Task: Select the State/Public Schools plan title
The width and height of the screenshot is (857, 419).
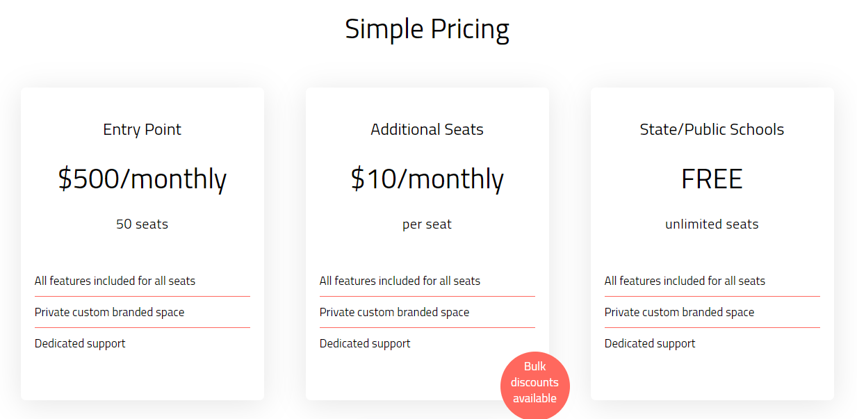Action: (x=712, y=129)
